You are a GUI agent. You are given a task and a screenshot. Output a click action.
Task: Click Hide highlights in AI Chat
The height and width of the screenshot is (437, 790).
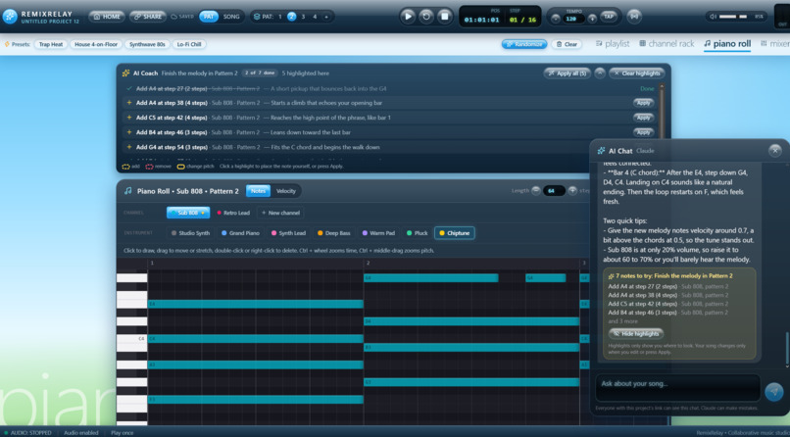636,334
